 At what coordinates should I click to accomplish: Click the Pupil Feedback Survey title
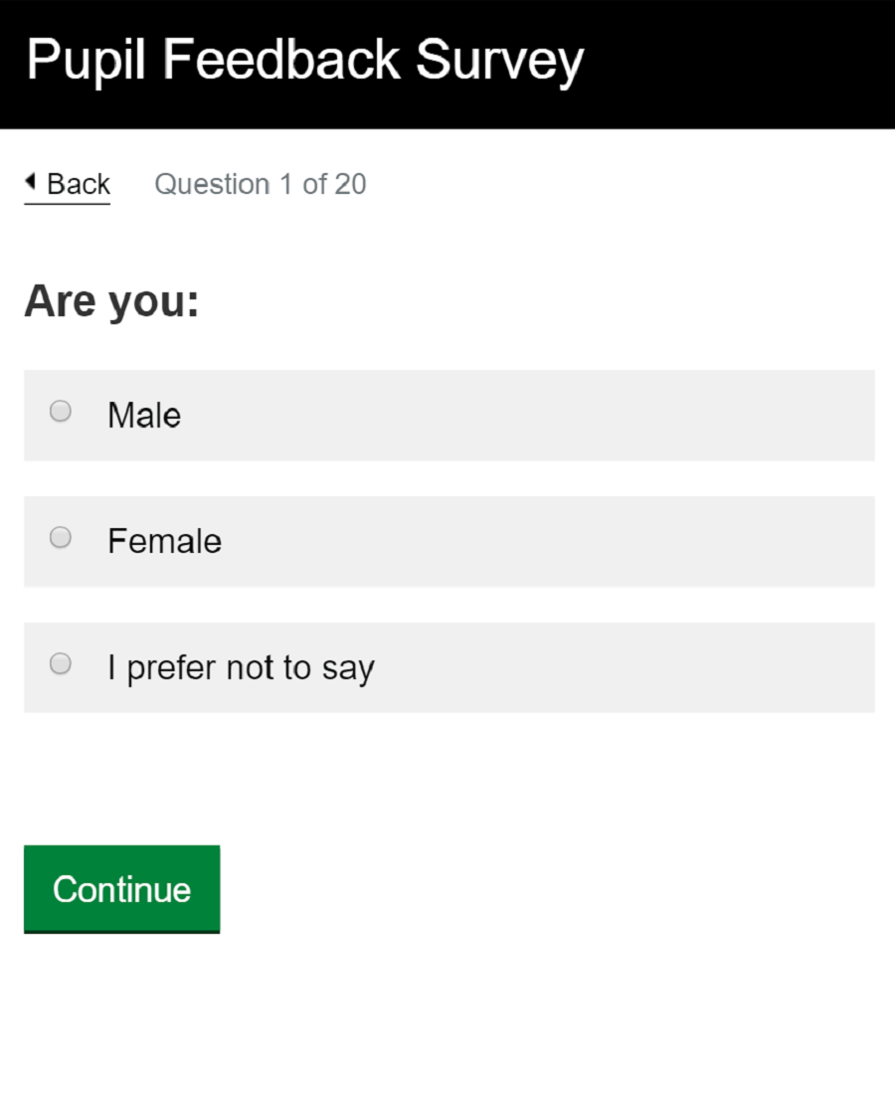pyautogui.click(x=305, y=60)
